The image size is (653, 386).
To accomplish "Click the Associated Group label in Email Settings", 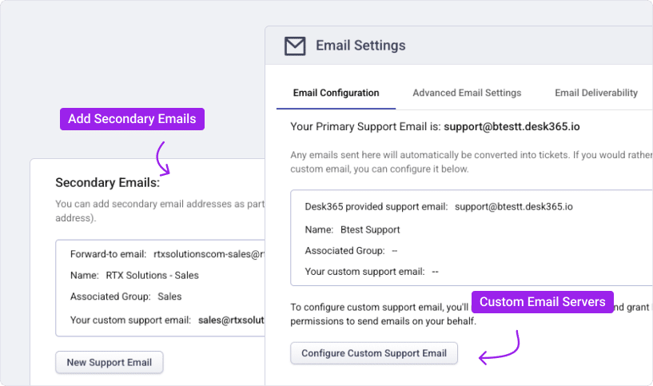I will 344,251.
